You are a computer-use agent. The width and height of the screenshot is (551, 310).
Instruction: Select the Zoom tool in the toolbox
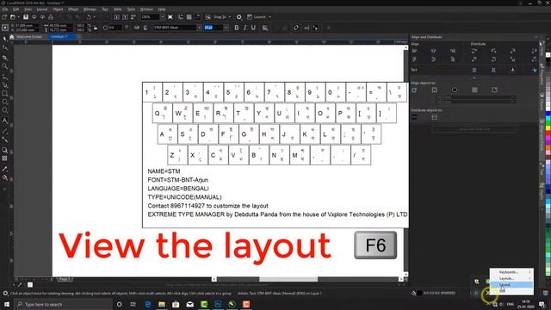coord(4,66)
